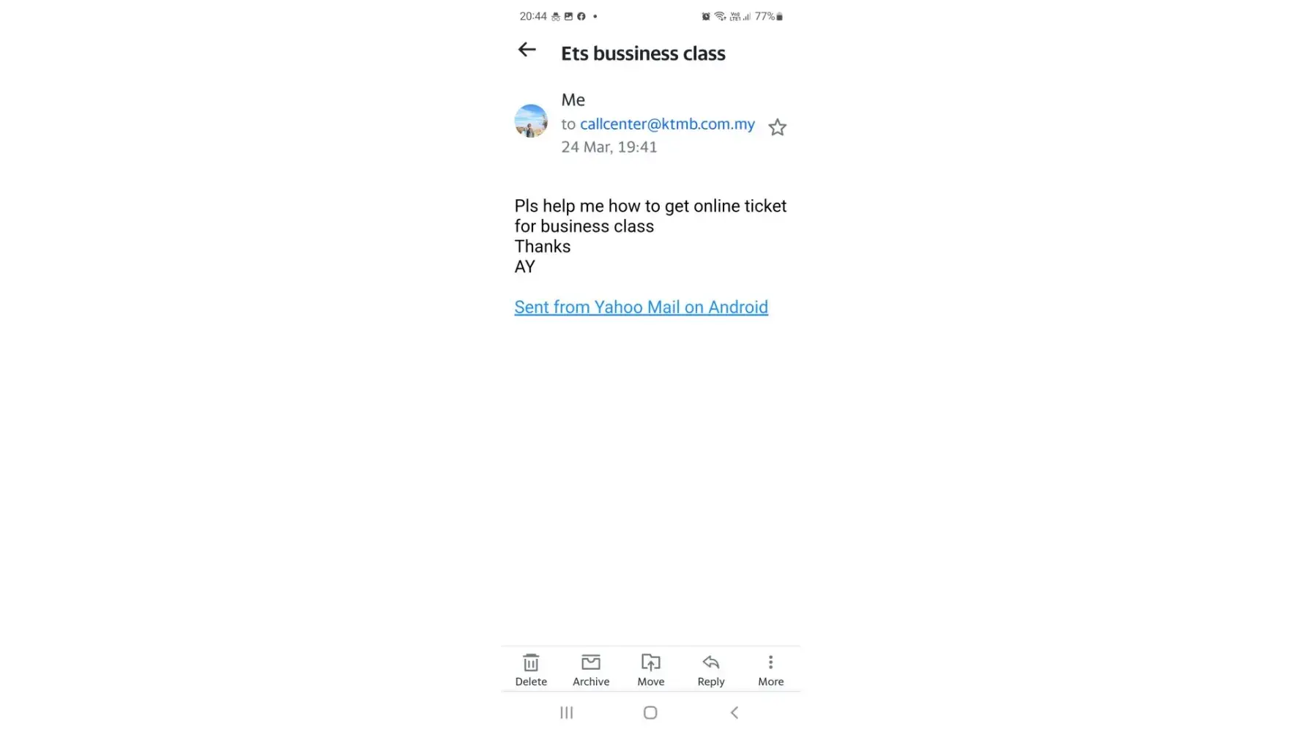This screenshot has width=1302, height=732.
Task: Open callcenter@ktmb.com.my recipient link
Action: pos(667,124)
